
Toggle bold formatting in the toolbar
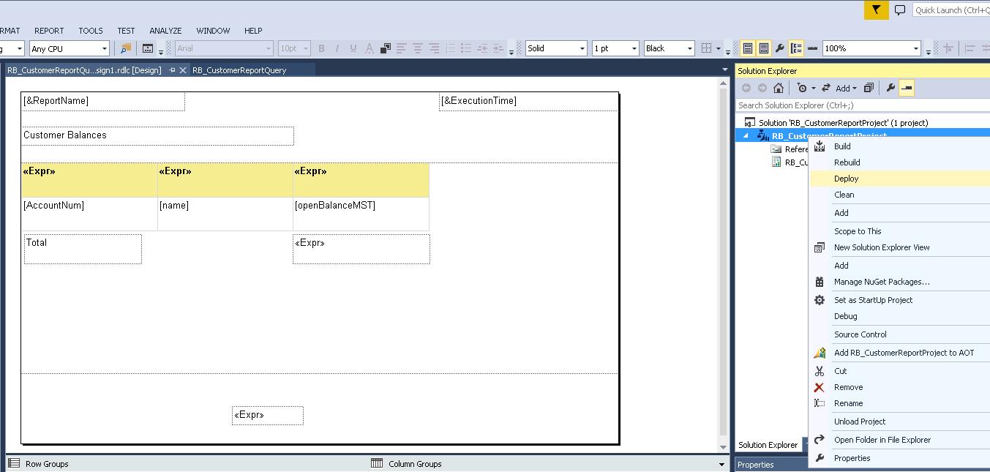point(320,48)
